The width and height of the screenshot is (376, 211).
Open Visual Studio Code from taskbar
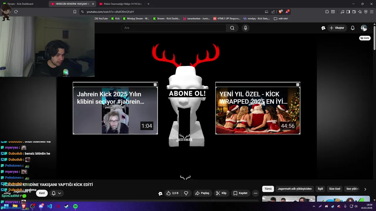click(50, 206)
